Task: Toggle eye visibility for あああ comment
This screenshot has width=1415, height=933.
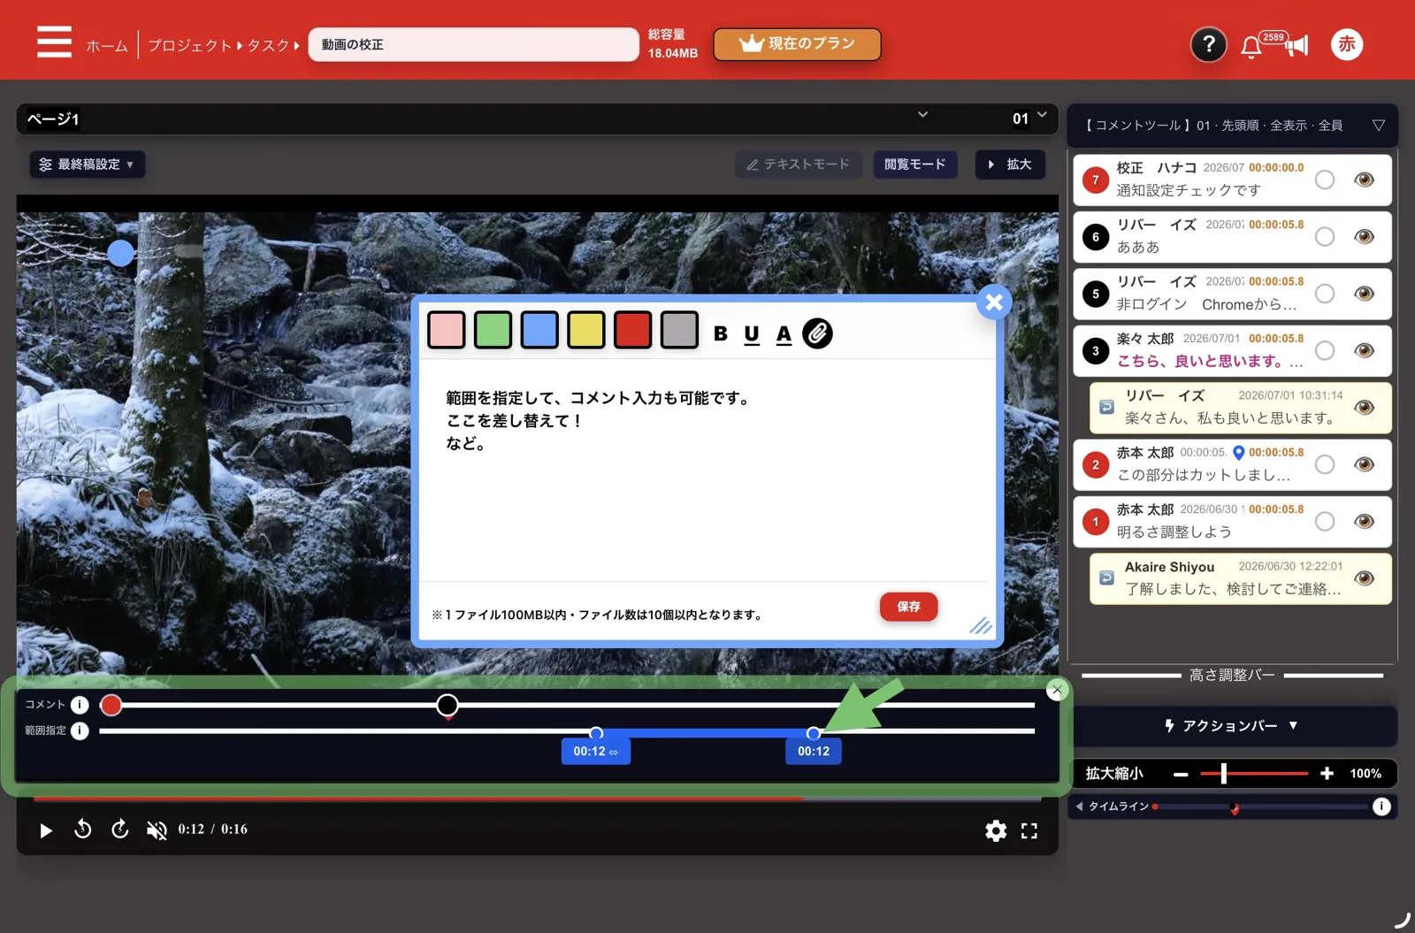Action: point(1365,236)
